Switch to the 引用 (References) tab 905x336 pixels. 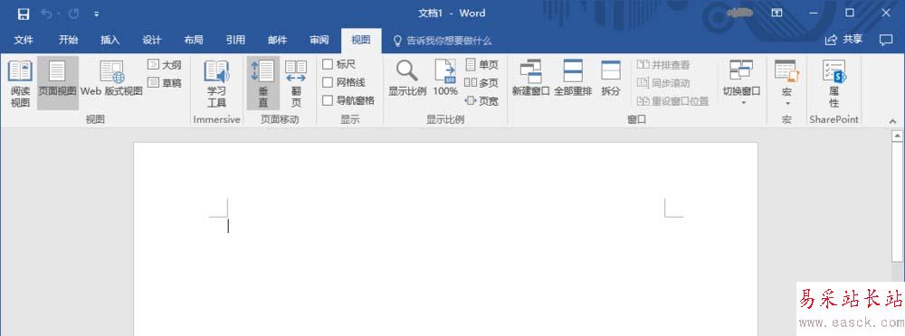pyautogui.click(x=235, y=40)
